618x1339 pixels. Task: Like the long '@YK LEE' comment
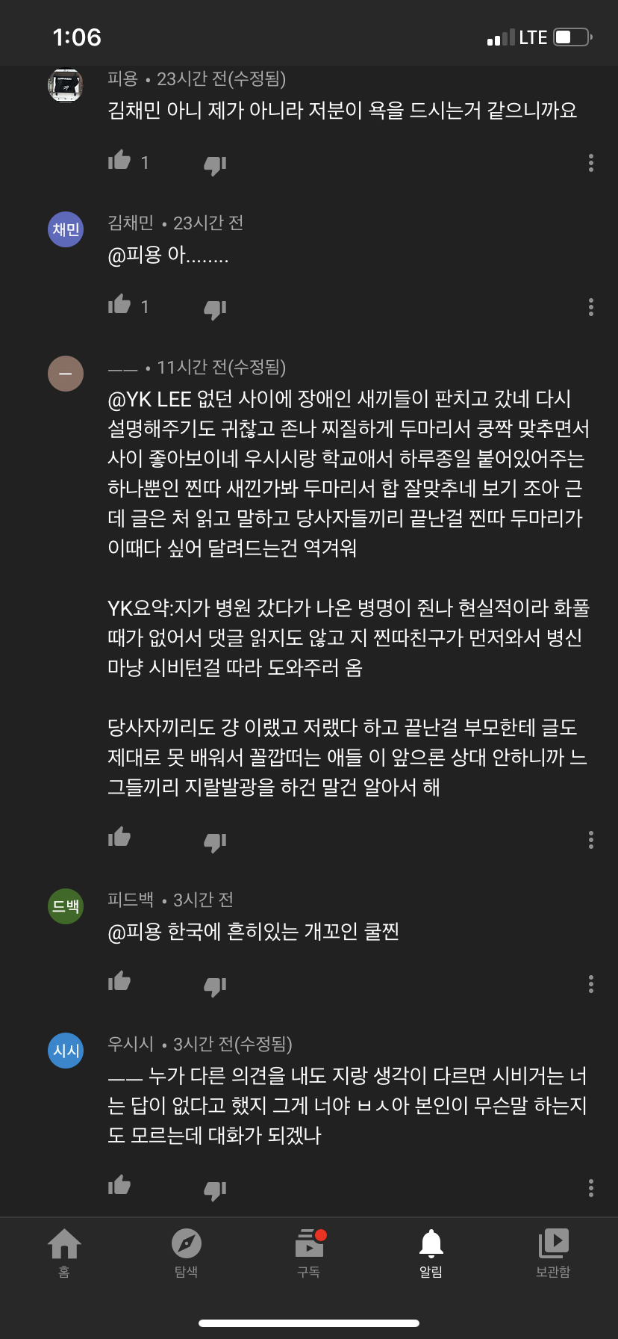pyautogui.click(x=119, y=838)
